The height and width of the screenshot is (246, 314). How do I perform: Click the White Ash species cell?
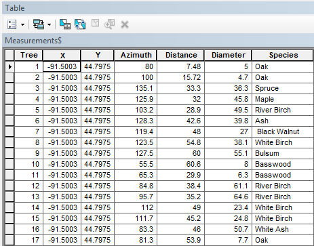[x=283, y=229]
